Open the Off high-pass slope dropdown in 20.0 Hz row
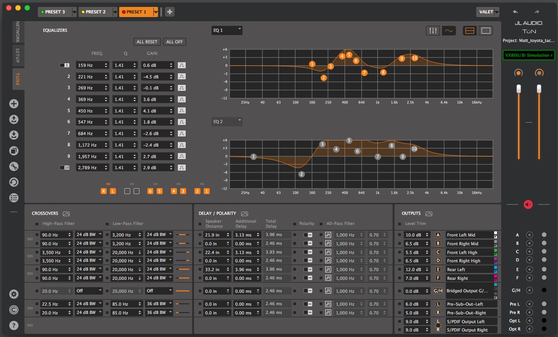558x337 pixels. point(89,291)
